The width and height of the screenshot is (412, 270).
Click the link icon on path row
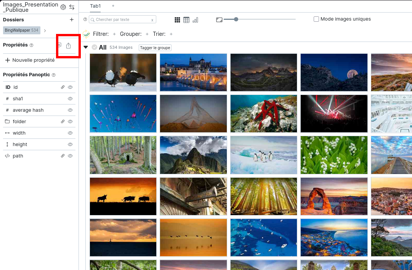pyautogui.click(x=63, y=156)
